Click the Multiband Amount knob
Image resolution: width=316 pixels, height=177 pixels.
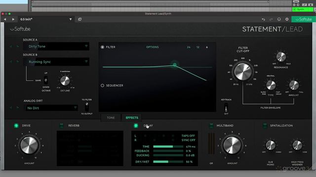pos(232,146)
